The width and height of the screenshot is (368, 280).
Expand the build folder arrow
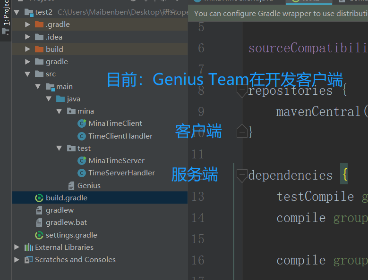point(27,49)
